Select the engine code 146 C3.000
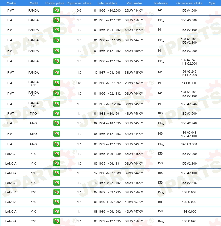Viewport: 221px width, 226px height. click(189, 144)
